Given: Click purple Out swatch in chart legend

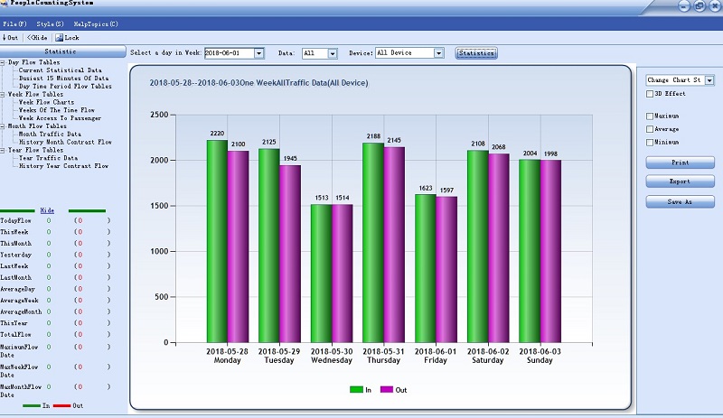Looking at the screenshot, I should 387,389.
